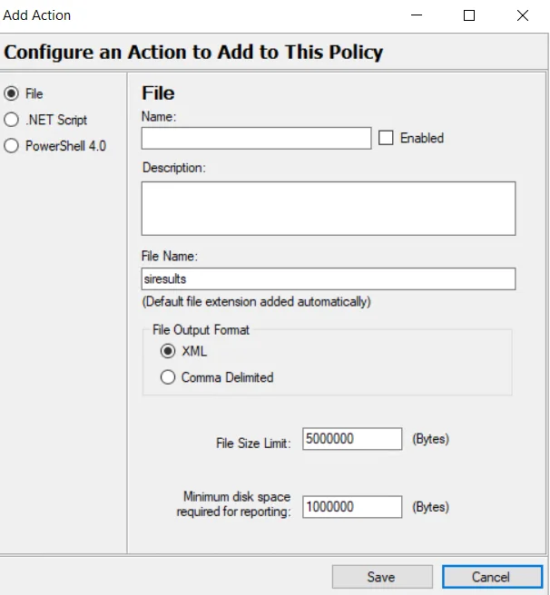Click the minimum disk space field
The width and height of the screenshot is (550, 595).
pos(352,507)
